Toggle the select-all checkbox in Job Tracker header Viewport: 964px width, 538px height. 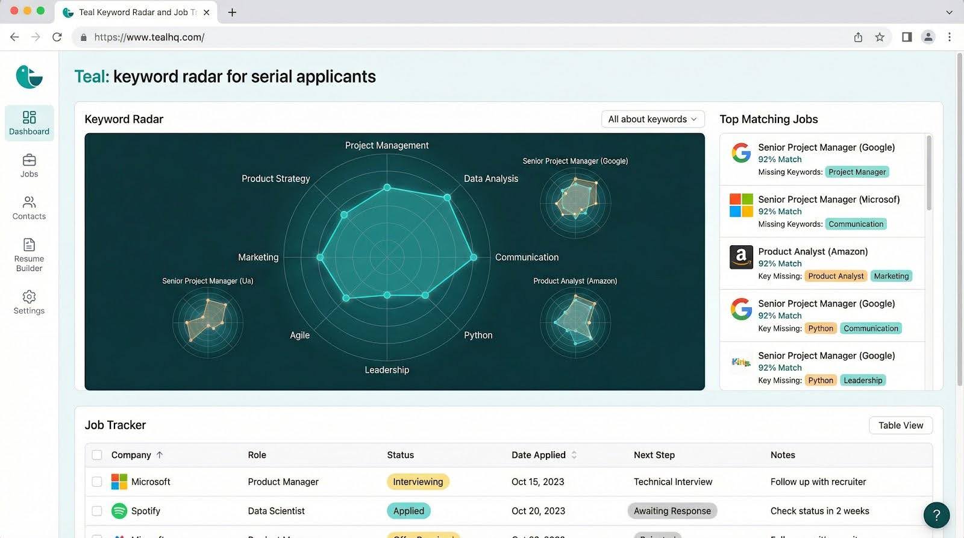click(x=97, y=455)
